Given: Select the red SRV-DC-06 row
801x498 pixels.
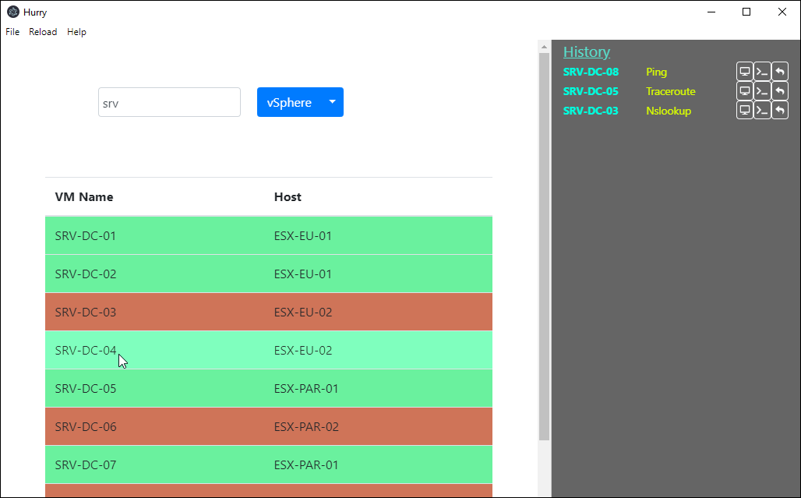Looking at the screenshot, I should point(269,427).
